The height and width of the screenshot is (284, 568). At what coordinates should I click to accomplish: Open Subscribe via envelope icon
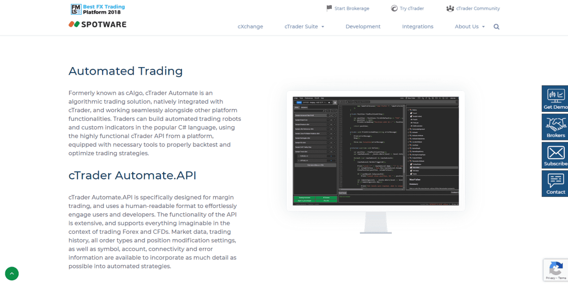tap(555, 153)
